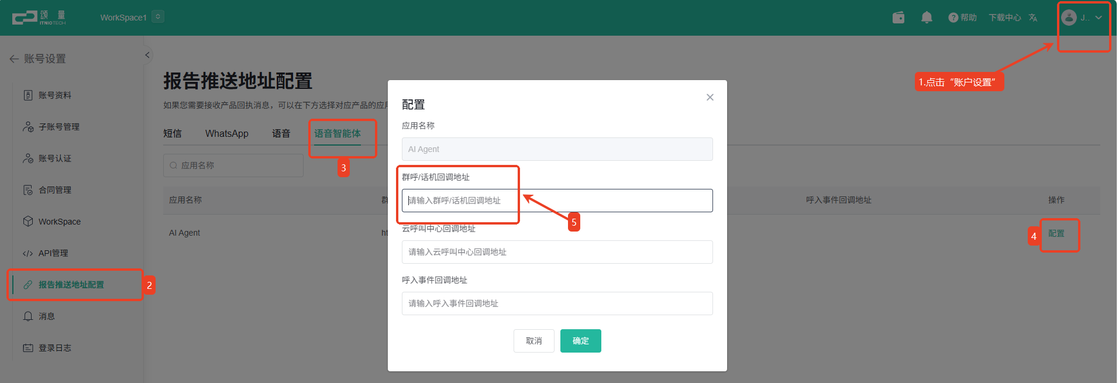
Task: Click the 登录日志 log icon
Action: point(27,348)
